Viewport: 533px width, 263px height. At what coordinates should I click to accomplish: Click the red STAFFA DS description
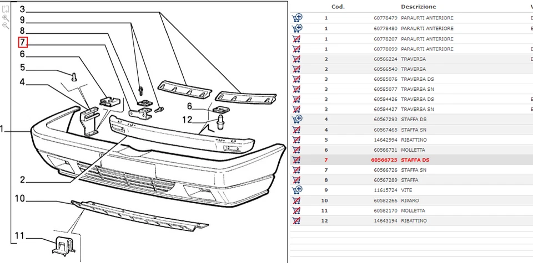pos(415,160)
